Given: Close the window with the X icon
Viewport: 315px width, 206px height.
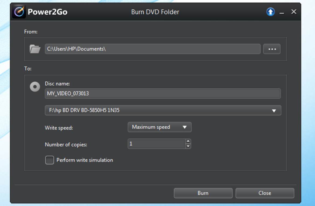Looking at the screenshot, I should (294, 12).
